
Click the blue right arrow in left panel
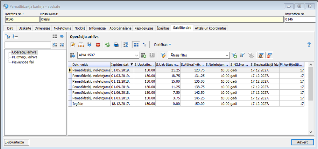(x=62, y=37)
